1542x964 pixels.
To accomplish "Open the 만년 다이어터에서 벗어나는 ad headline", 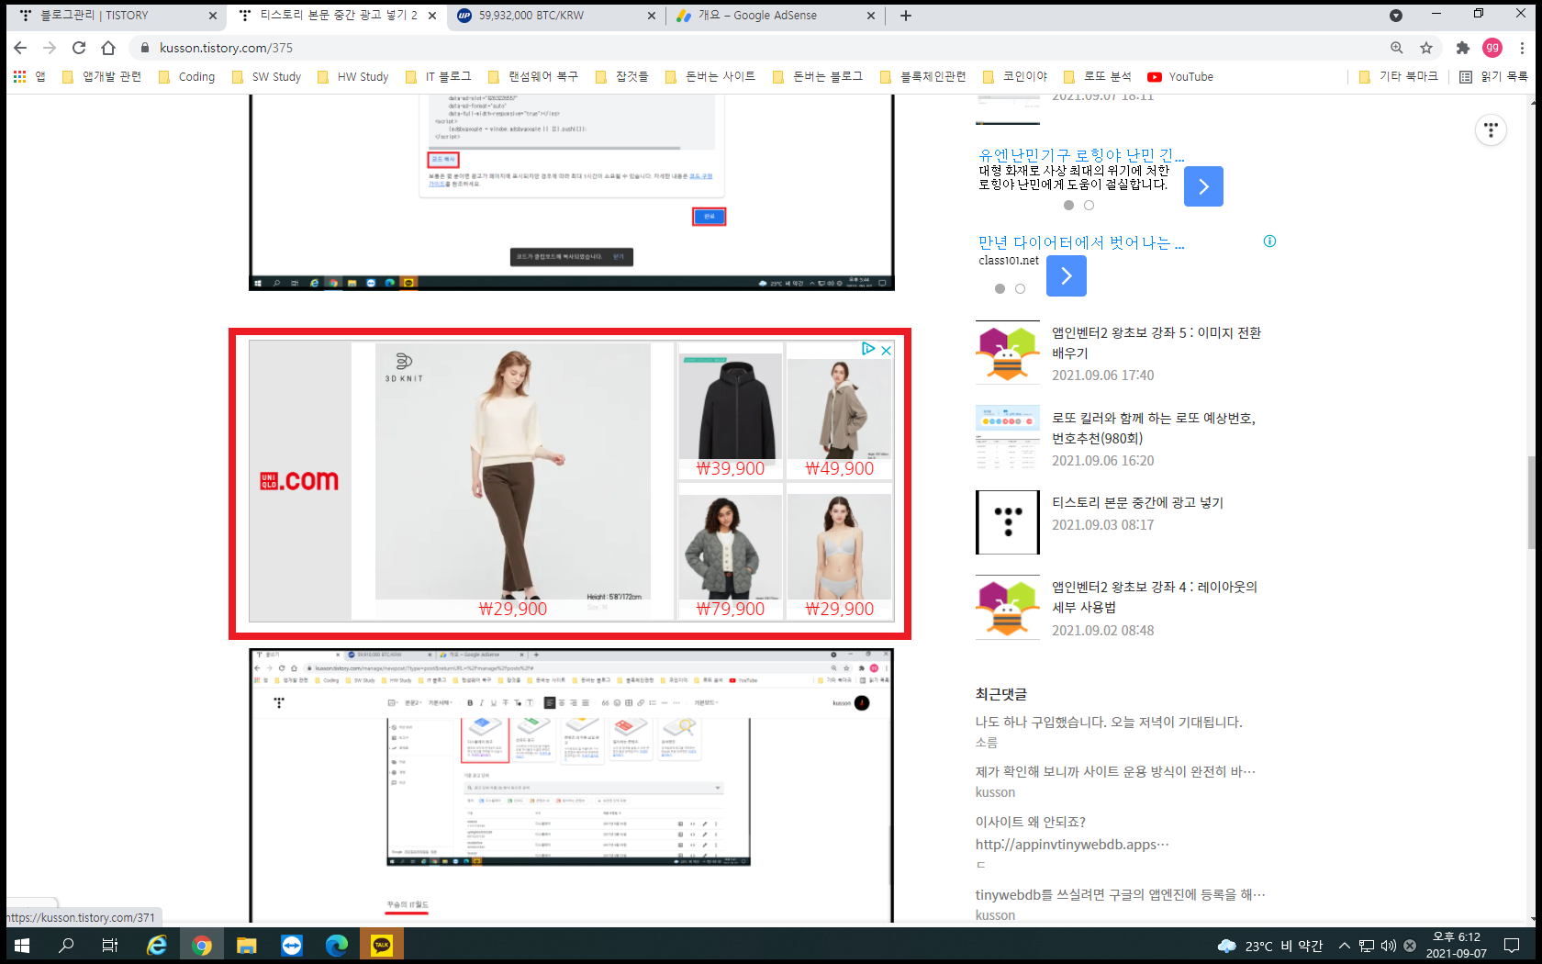I will coord(1081,242).
